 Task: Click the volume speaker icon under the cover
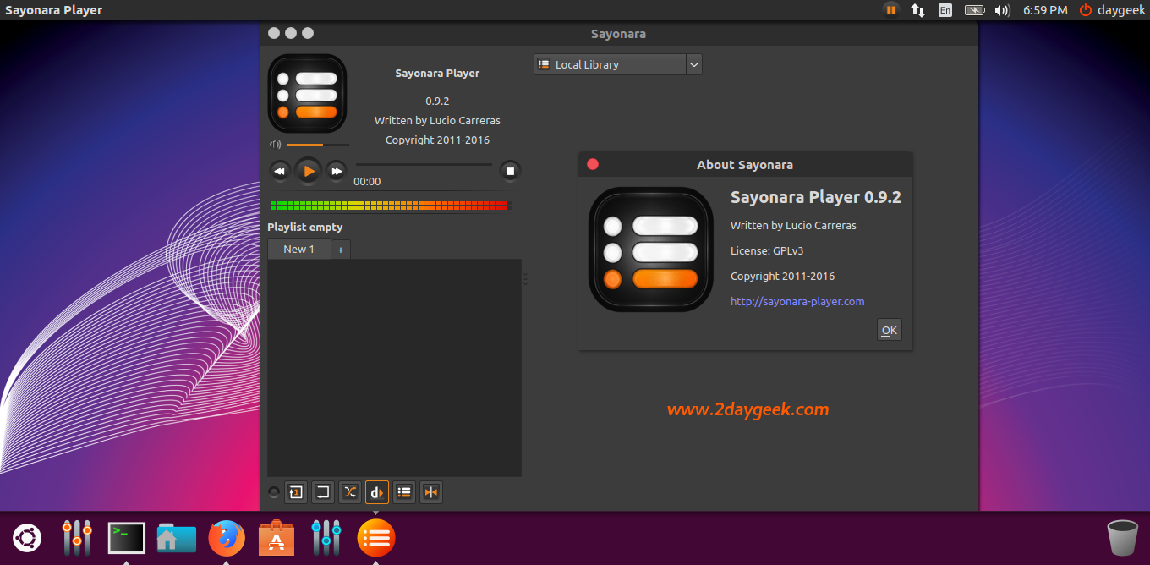(x=275, y=145)
